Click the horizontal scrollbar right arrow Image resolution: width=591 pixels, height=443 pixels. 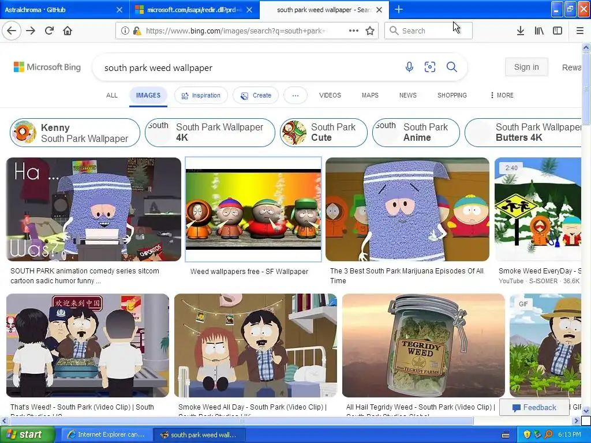pos(577,421)
